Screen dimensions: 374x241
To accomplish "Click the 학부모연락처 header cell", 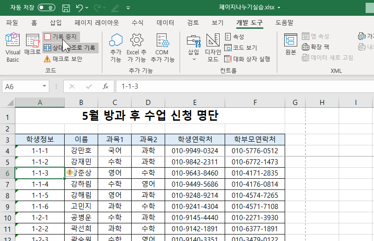I will [x=255, y=140].
